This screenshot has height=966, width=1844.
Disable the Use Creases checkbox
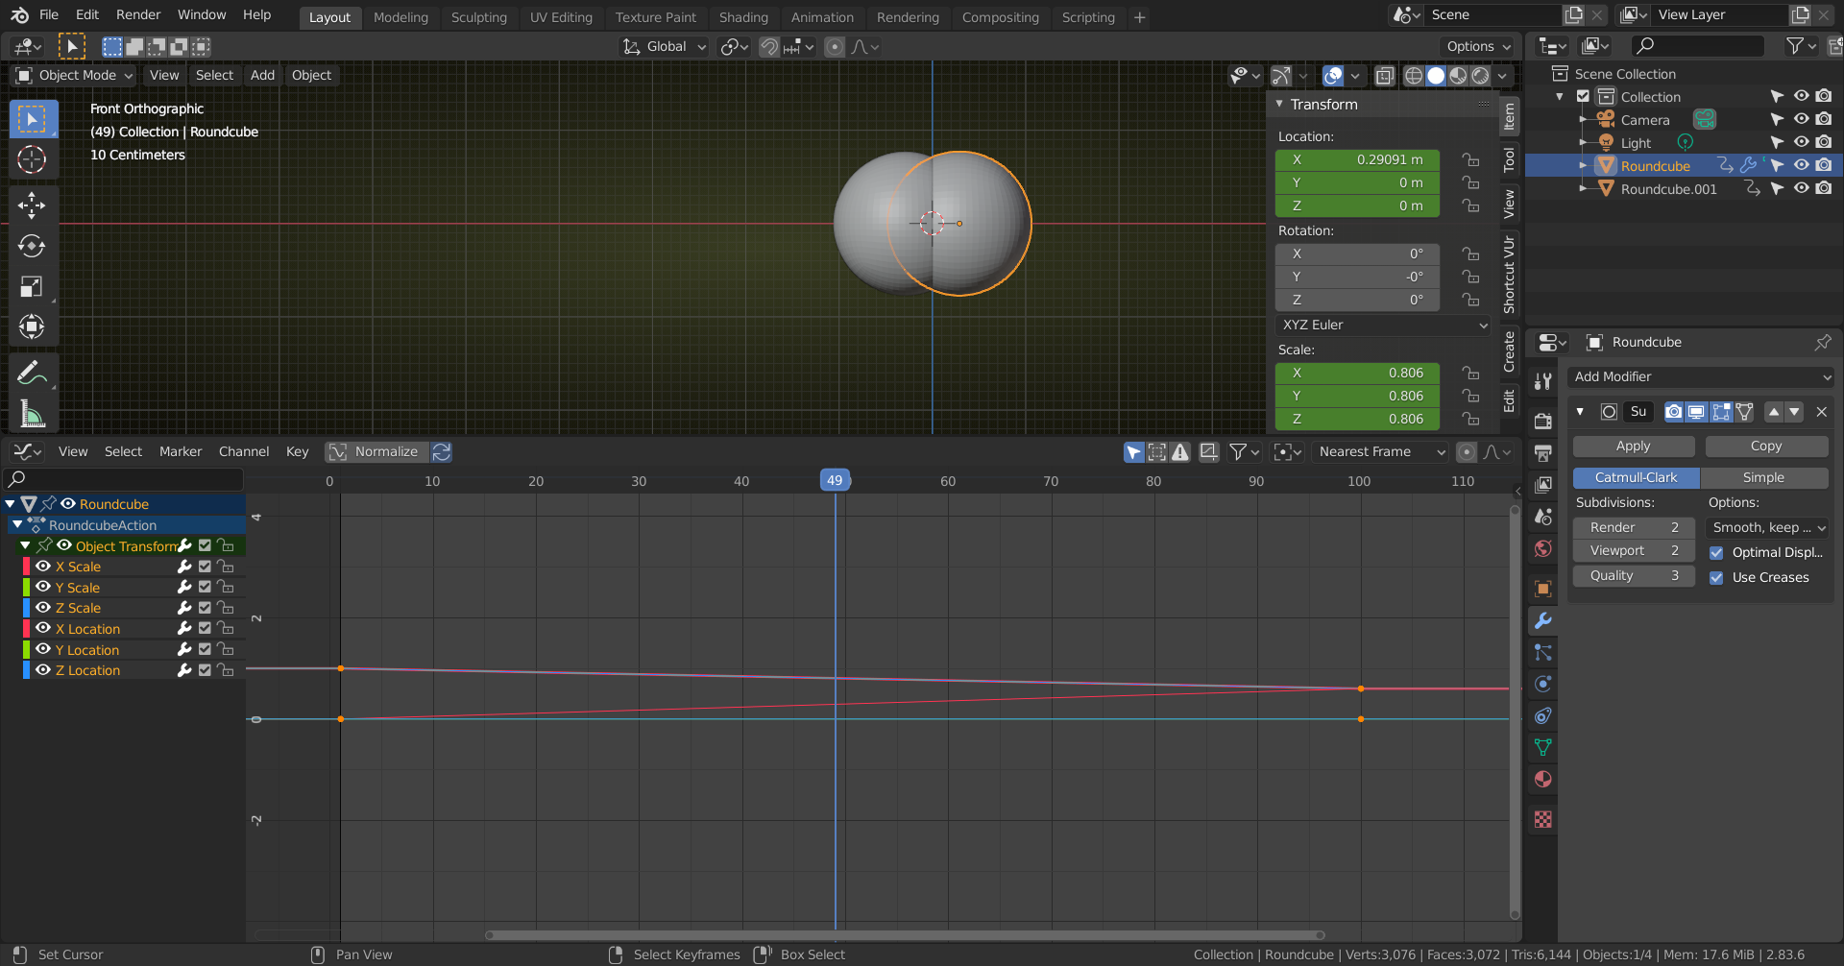click(x=1716, y=578)
